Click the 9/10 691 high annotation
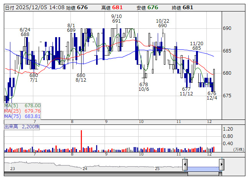250x180 pixels. (116, 19)
